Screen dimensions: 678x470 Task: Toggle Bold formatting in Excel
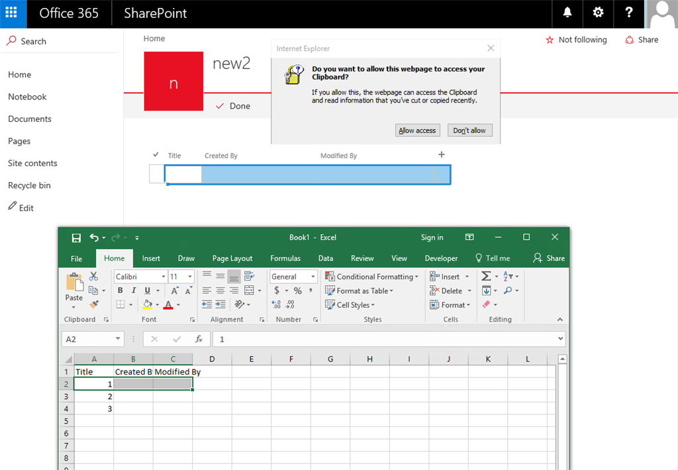click(x=121, y=291)
